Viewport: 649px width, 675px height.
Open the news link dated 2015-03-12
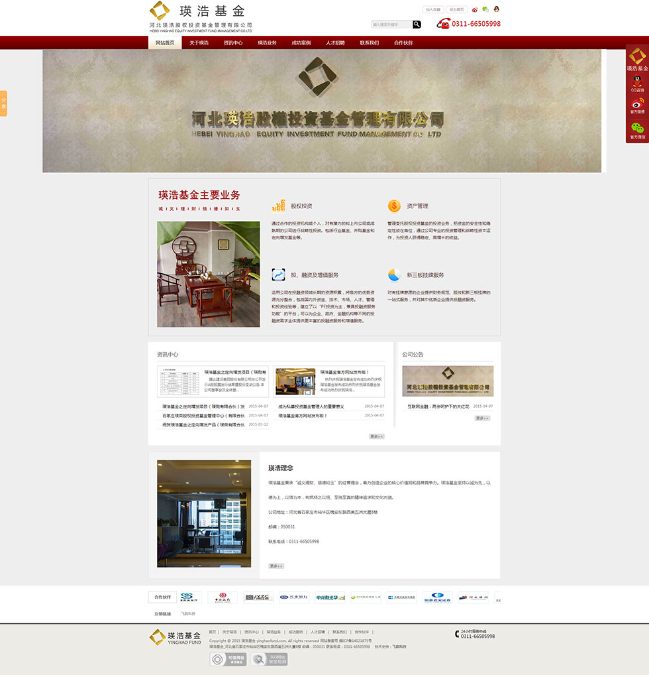coord(203,425)
